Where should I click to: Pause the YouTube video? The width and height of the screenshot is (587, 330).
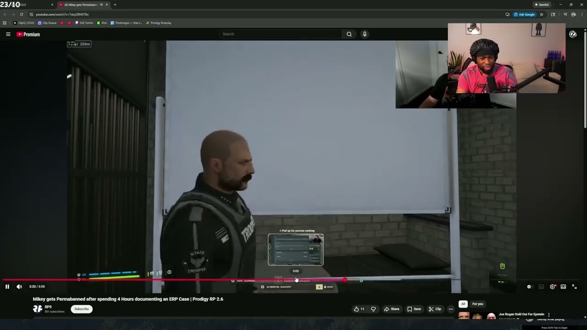coord(7,286)
